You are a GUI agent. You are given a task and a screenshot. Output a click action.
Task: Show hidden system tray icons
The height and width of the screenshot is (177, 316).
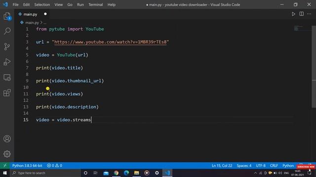[x=255, y=173]
